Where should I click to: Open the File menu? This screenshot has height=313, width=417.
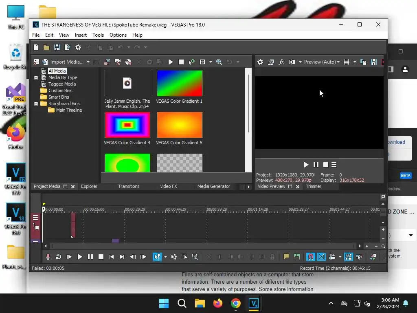(36, 35)
